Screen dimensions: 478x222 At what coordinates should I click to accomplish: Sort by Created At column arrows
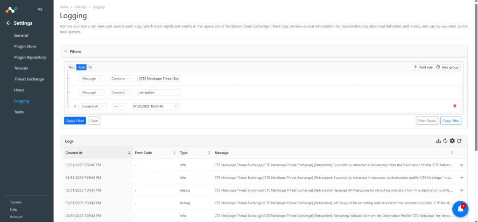(x=129, y=153)
